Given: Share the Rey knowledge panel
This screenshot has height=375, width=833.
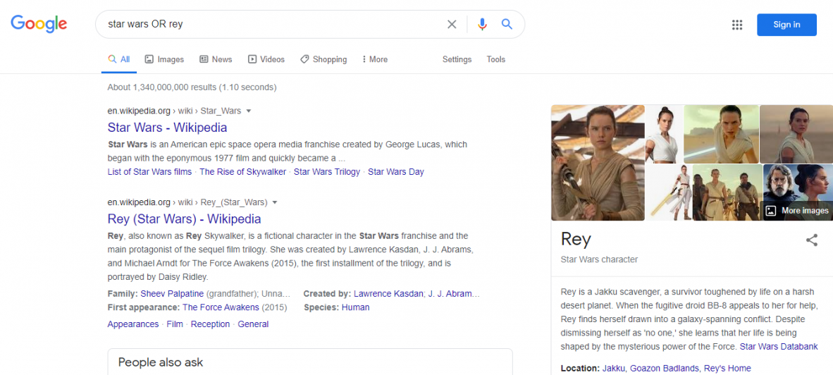Looking at the screenshot, I should pyautogui.click(x=812, y=240).
